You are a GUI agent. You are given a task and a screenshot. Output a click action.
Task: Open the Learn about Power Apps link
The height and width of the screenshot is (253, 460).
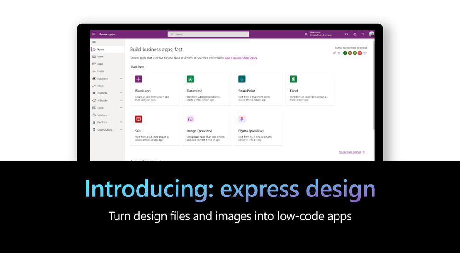241,58
